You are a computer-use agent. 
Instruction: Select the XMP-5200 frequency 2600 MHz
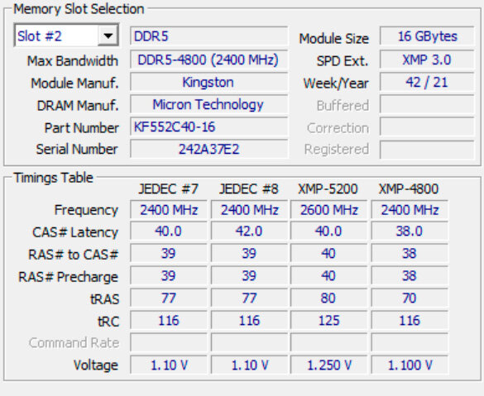[328, 210]
